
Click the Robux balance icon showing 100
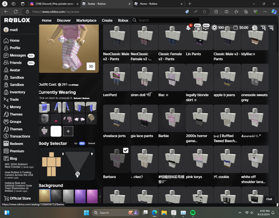click(x=214, y=27)
